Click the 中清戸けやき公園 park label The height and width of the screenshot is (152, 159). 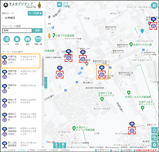142,45
